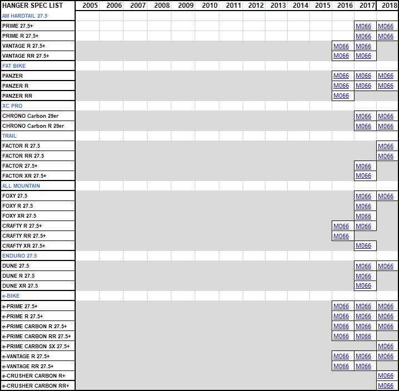This screenshot has width=399, height=391.
Task: Click M066 for PRIME R 27.5+ 2017
Action: pos(363,36)
